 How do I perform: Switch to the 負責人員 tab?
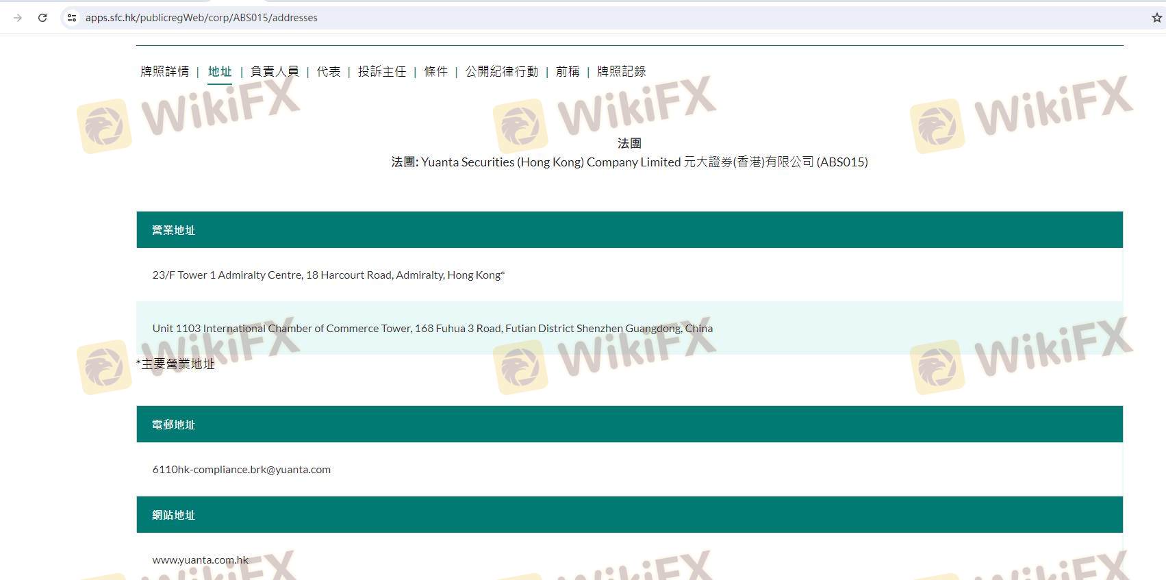[x=275, y=71]
